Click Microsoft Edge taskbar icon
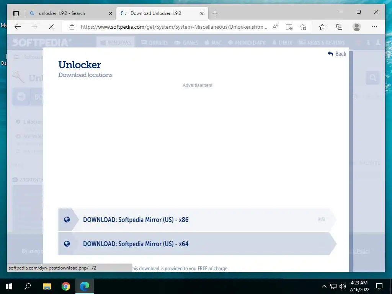This screenshot has height=294, width=392. 85,286
